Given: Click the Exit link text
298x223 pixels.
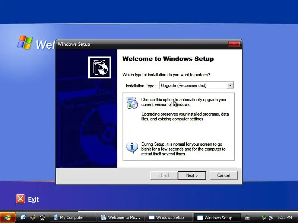Looking at the screenshot, I should tap(33, 200).
